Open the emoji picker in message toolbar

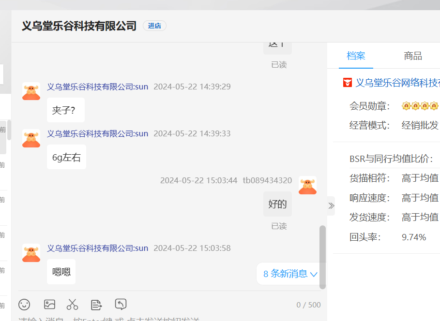pyautogui.click(x=24, y=304)
